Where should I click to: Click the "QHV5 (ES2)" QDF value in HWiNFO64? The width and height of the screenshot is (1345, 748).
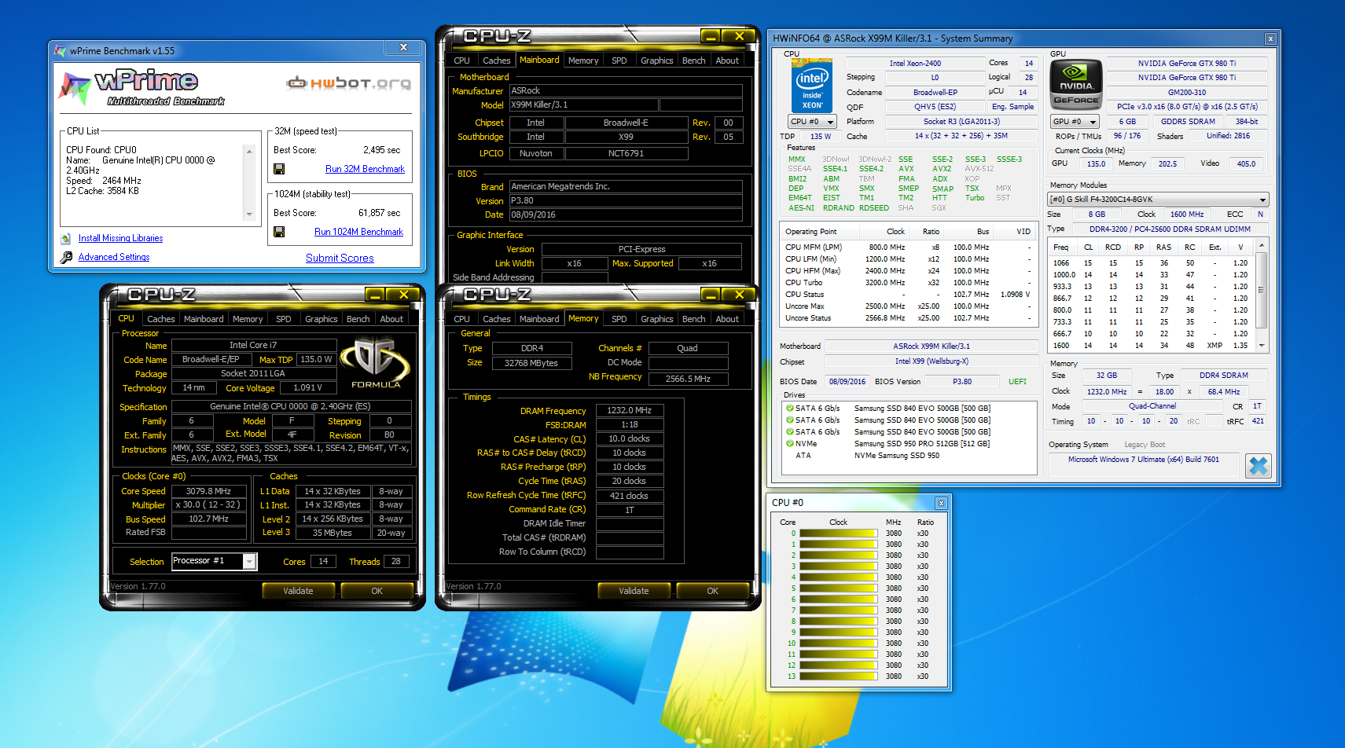click(x=935, y=107)
